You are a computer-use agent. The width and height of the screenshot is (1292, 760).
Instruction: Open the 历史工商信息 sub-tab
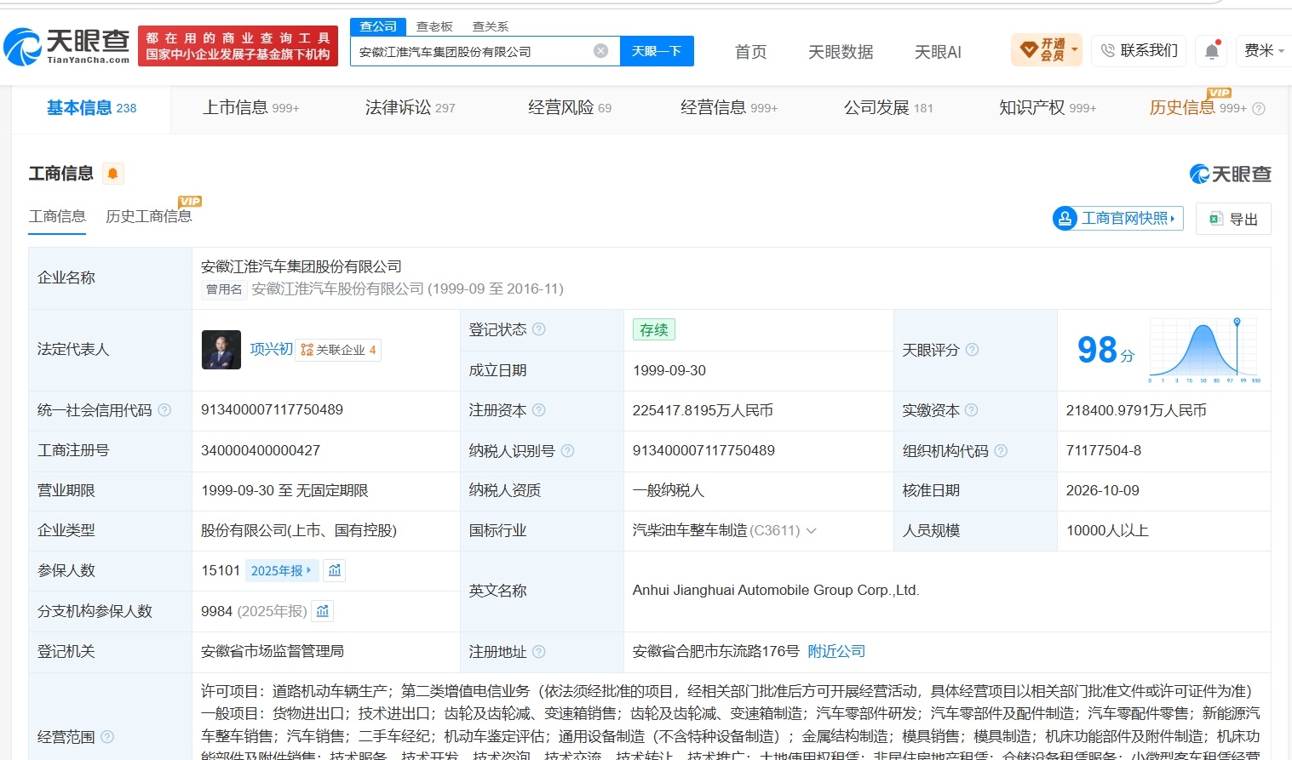[x=149, y=216]
